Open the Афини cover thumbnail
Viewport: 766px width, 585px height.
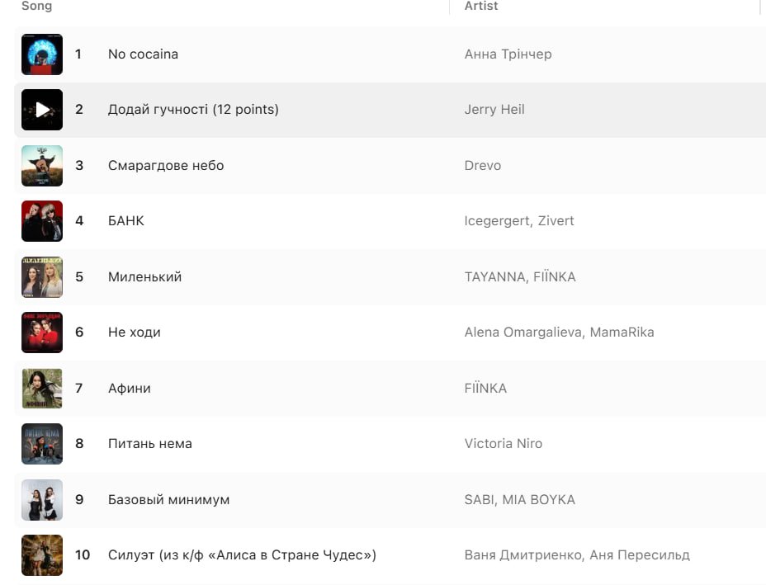coord(42,389)
